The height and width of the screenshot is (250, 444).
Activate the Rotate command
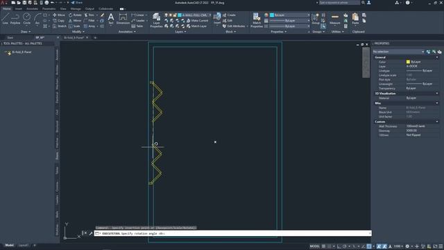pos(75,15)
